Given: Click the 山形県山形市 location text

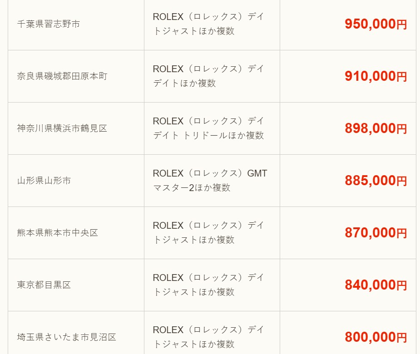Looking at the screenshot, I should [x=44, y=181].
